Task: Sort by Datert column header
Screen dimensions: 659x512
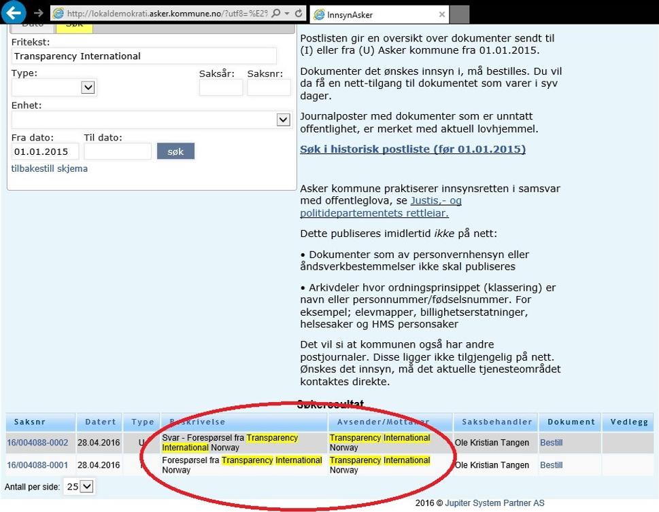Action: (x=99, y=422)
